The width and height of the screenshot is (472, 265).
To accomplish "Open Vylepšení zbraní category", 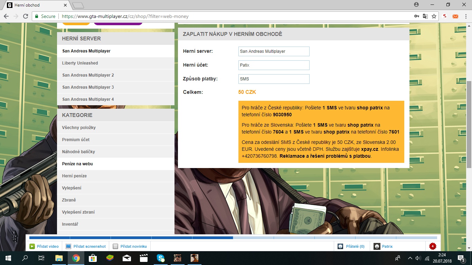I will 116,212.
